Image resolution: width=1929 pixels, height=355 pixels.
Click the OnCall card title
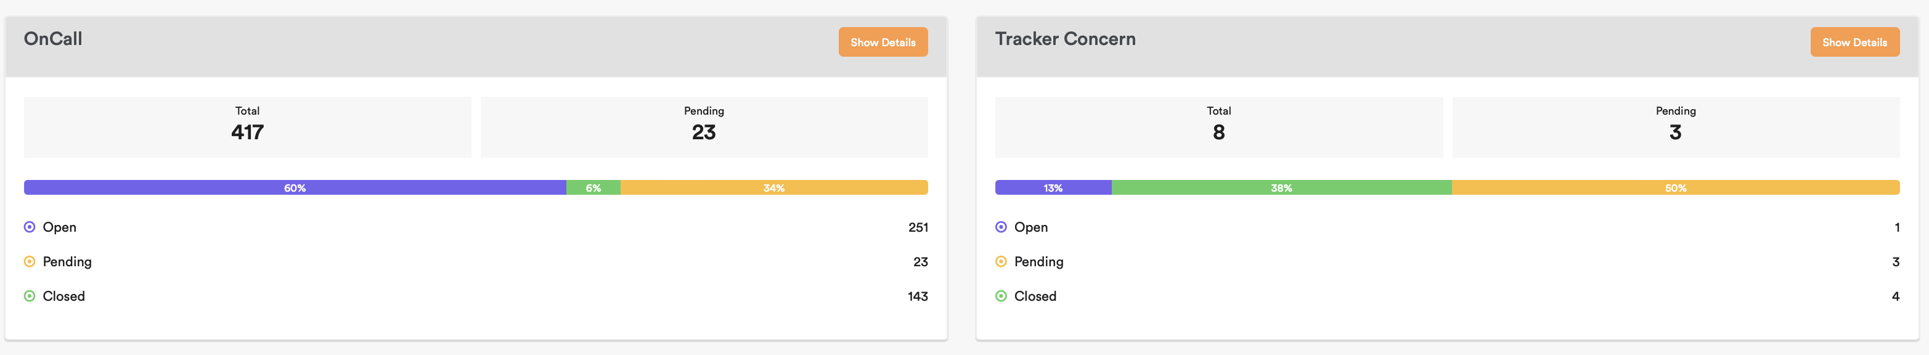[x=53, y=39]
